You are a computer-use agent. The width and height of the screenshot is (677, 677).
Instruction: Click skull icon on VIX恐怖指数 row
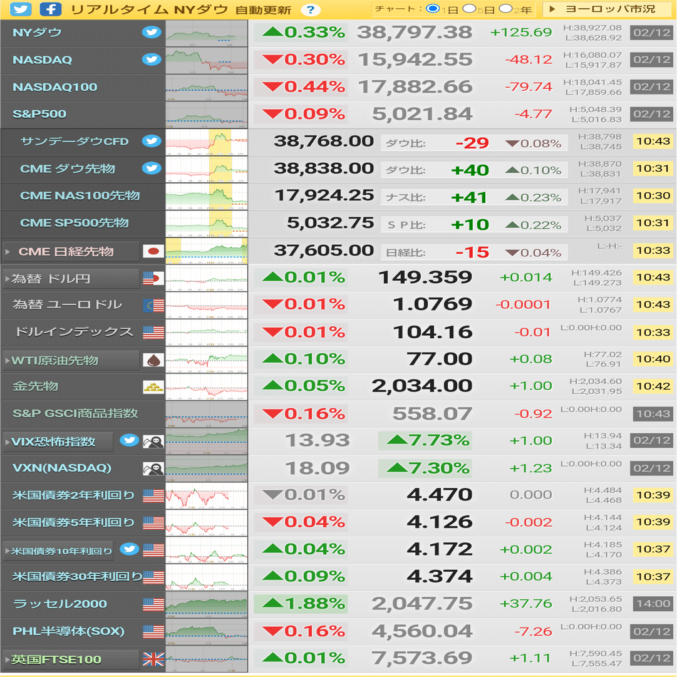tap(153, 442)
